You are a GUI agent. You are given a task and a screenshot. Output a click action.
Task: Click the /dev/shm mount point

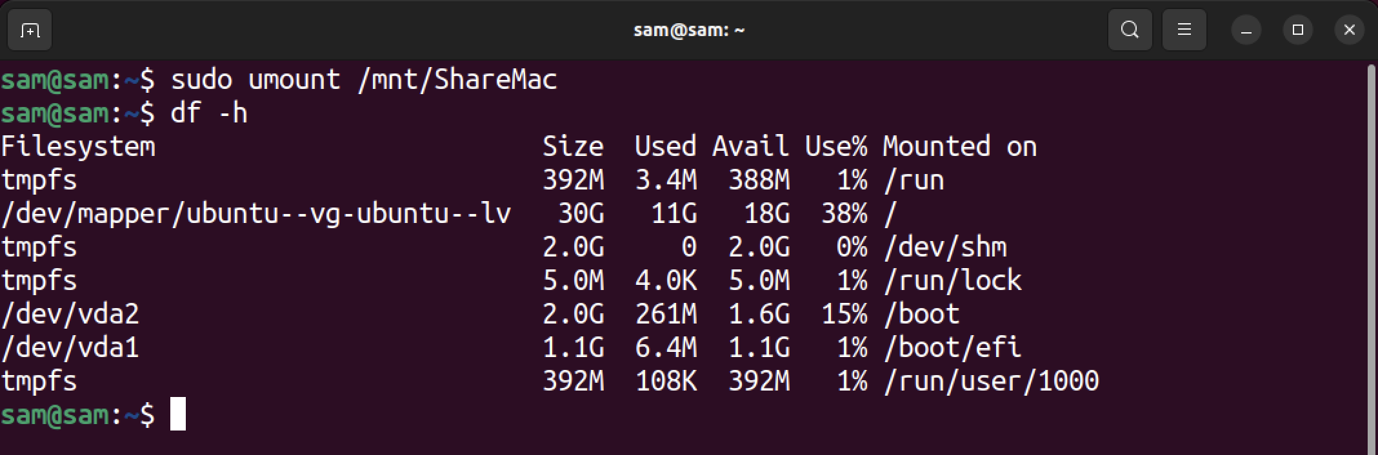(944, 247)
